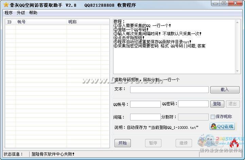Viewport: 245px width, 160px height.
Task: Open the 程序 menu
Action: (x=8, y=13)
